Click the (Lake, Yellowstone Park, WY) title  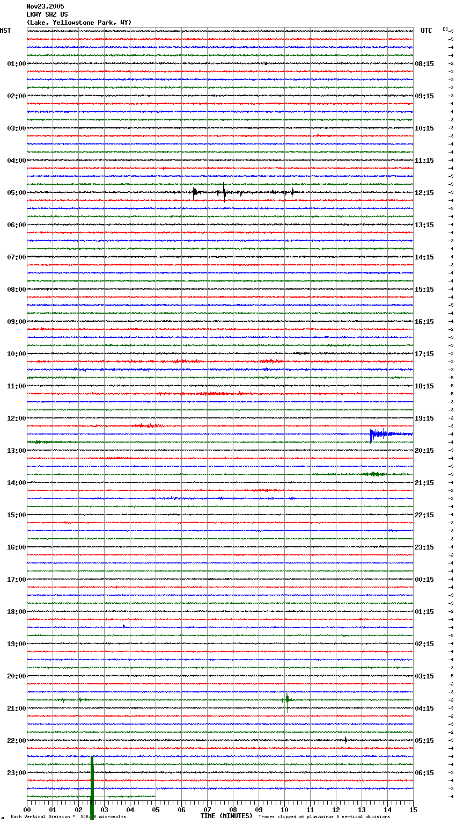coord(79,23)
